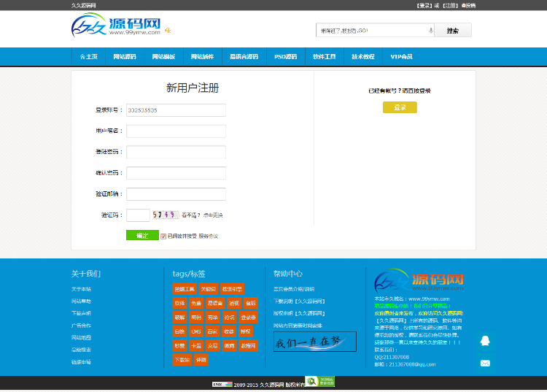Open the PSD源码 navigation menu item
The image size is (547, 392).
[285, 57]
